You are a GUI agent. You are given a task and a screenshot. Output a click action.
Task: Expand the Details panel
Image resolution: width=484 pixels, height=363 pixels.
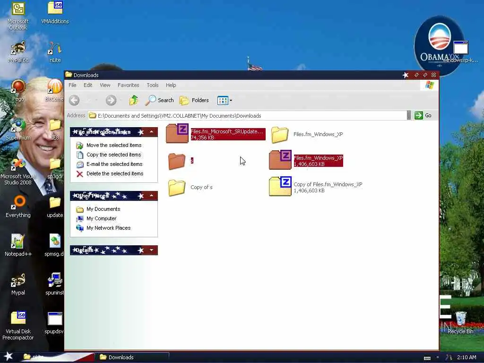tap(152, 250)
